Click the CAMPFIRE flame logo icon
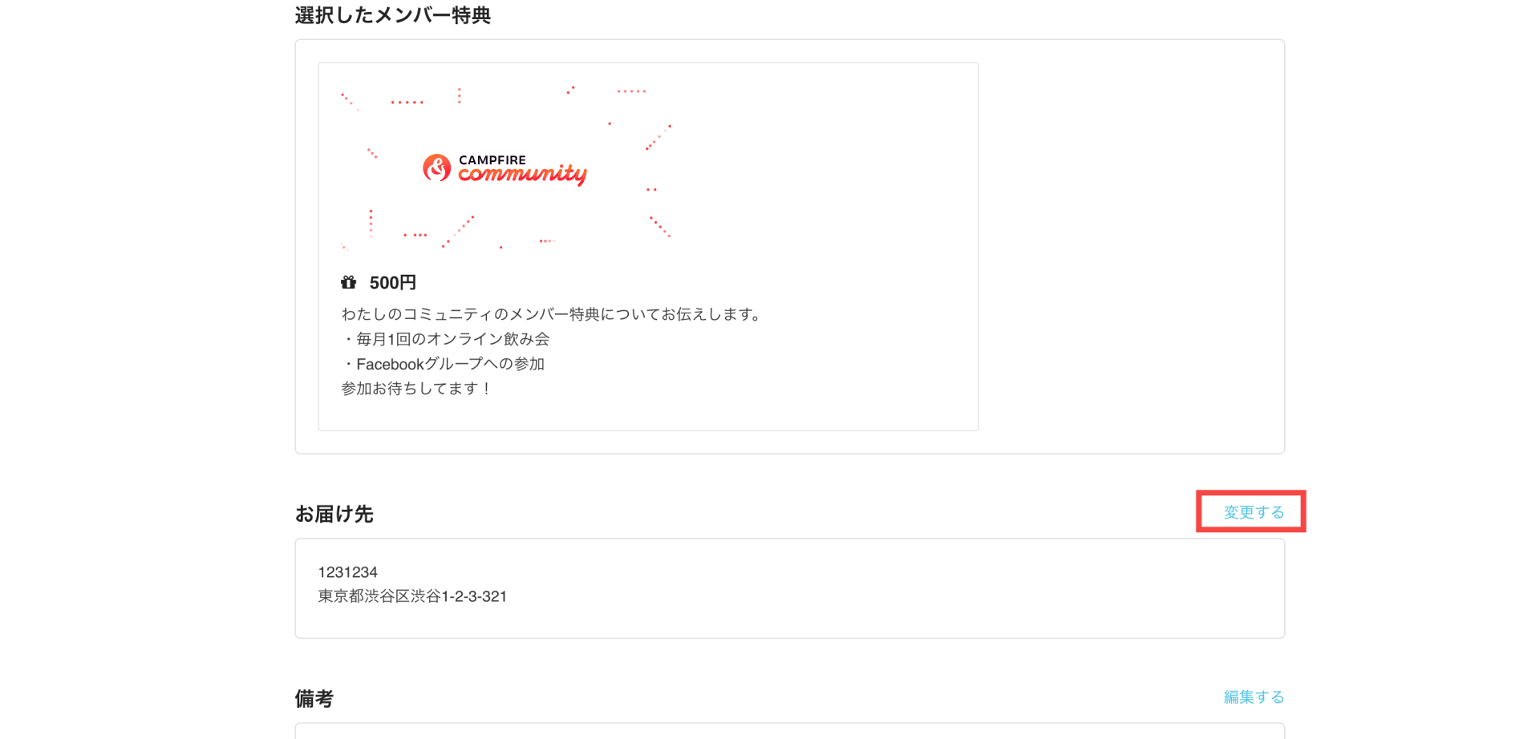Screen dimensions: 1540x739 [437, 168]
